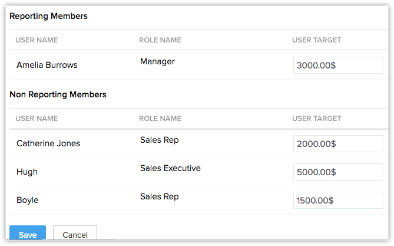The height and width of the screenshot is (246, 394).
Task: Click ROLE NAME header under Non Reporting Members
Action: coord(160,119)
